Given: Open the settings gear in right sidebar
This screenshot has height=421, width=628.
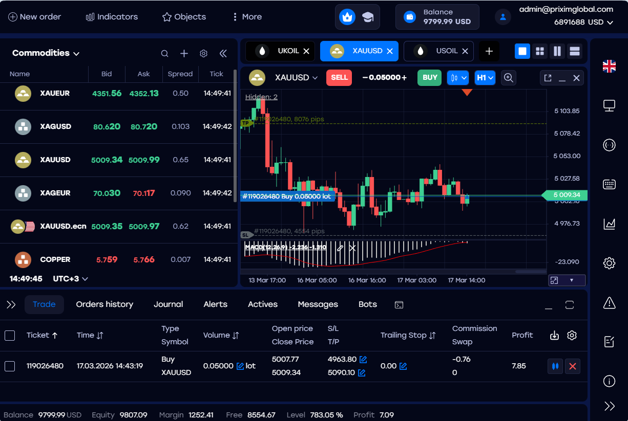Looking at the screenshot, I should (x=609, y=263).
